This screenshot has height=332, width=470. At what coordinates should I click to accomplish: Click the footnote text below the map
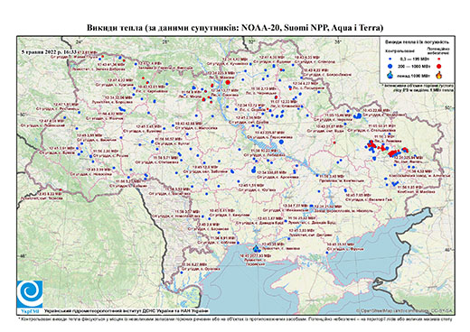click(235, 318)
